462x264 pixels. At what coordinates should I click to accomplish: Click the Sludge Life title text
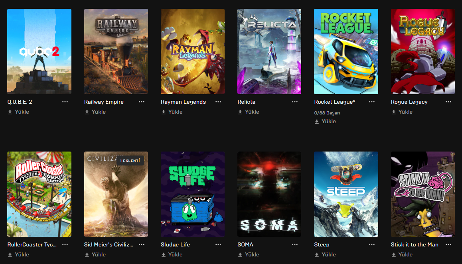(x=175, y=244)
